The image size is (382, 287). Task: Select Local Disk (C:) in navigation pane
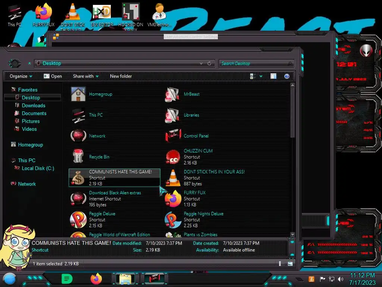(x=38, y=168)
